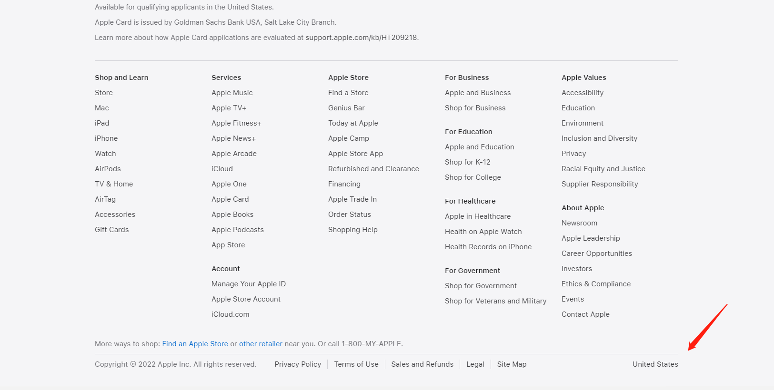Open the iCloud services link

pos(222,169)
